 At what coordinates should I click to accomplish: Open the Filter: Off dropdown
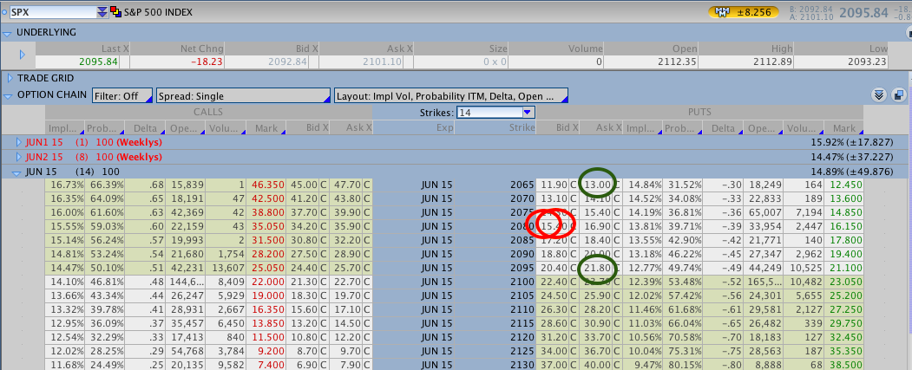coord(122,95)
